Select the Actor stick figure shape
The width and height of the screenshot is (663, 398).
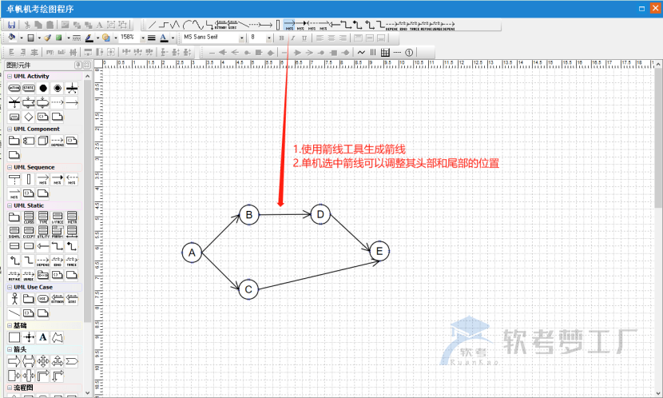14,298
